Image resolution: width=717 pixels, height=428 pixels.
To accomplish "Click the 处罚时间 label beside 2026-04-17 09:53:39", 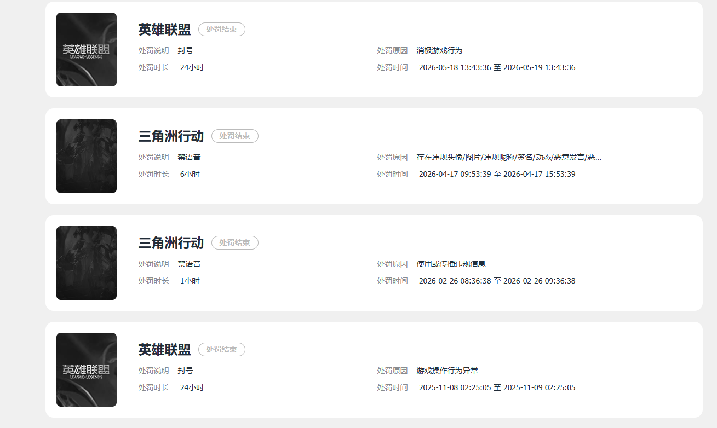I will tap(392, 175).
